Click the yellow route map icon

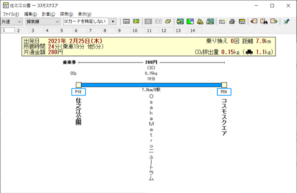coord(136,21)
